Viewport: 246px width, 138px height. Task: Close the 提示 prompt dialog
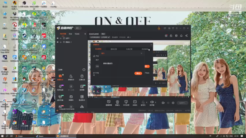tap(141, 53)
